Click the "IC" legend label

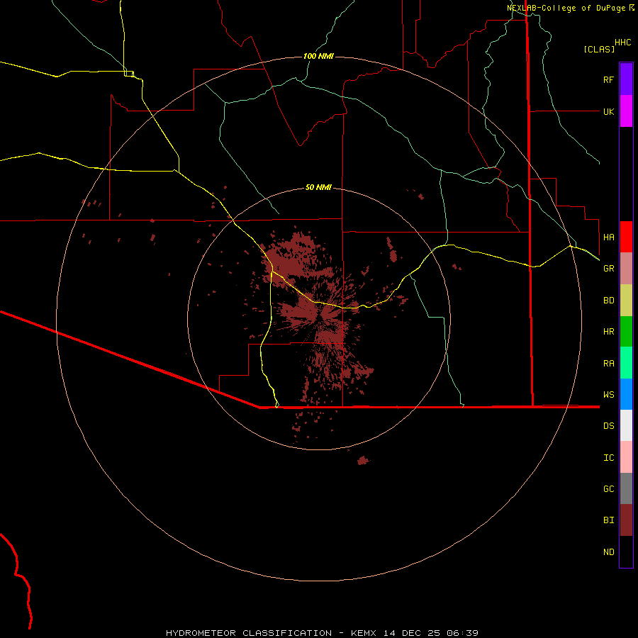point(608,458)
